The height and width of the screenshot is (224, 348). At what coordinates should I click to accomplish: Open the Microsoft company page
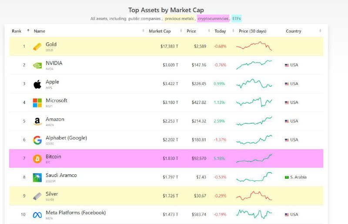click(57, 100)
